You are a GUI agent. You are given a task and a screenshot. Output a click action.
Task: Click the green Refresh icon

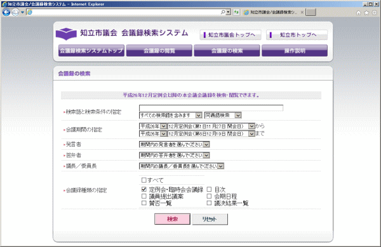pos(236,12)
